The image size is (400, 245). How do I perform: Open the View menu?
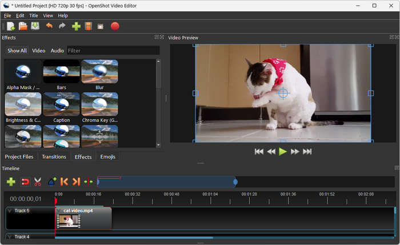[48, 15]
